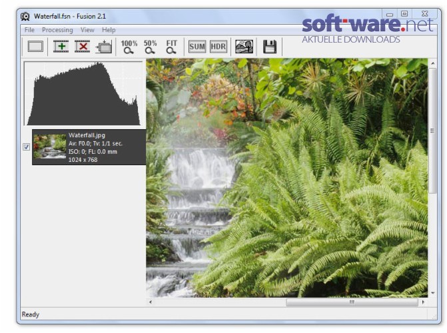Zoom to 100% using the magnifier icon

coord(129,47)
